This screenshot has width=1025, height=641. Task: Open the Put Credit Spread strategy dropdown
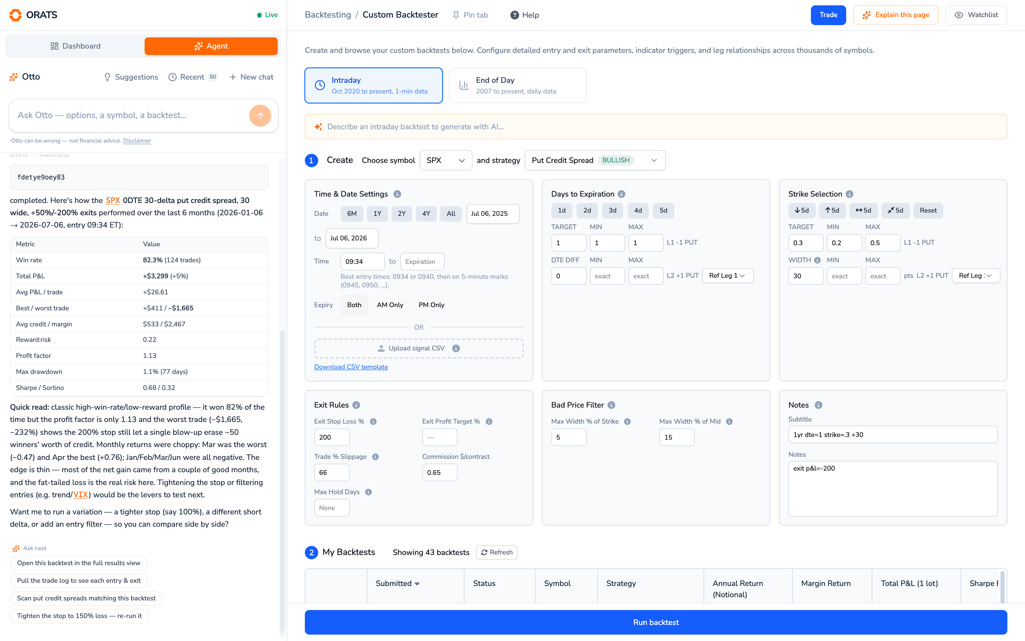(595, 160)
